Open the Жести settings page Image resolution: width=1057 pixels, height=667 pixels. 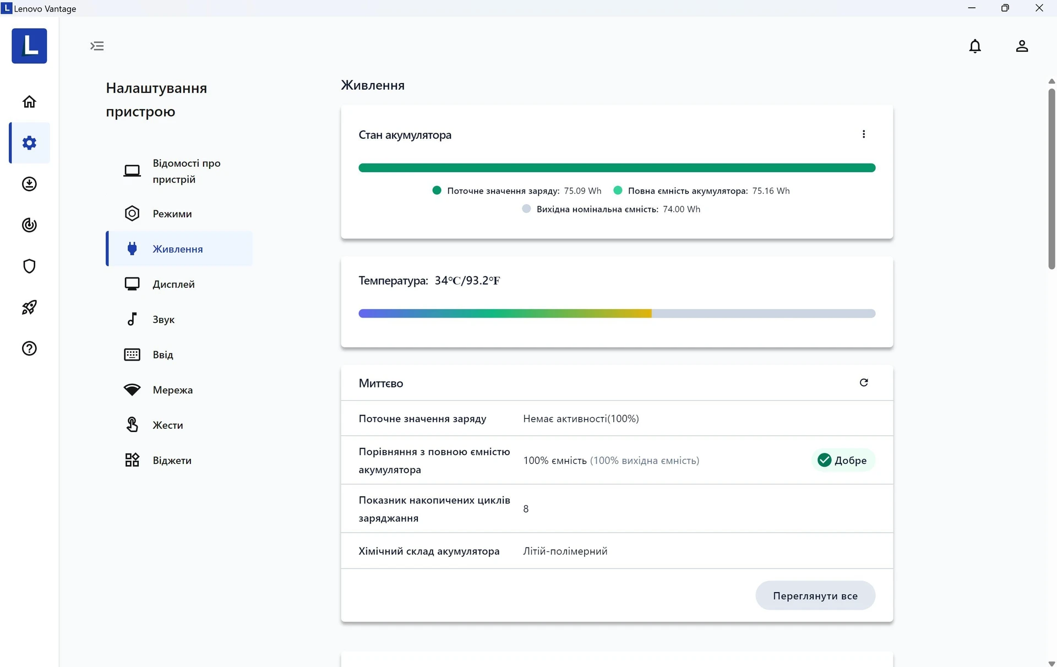coord(179,425)
